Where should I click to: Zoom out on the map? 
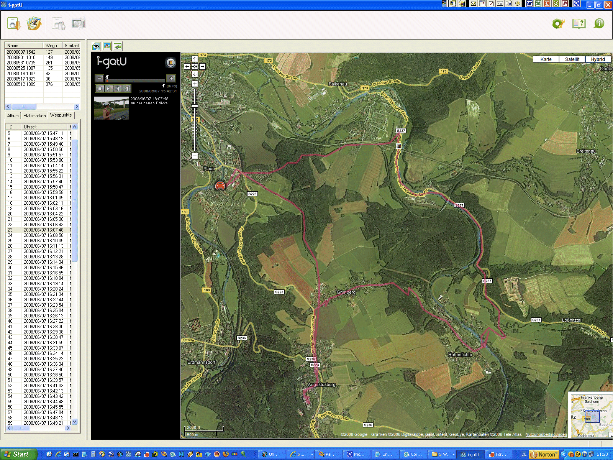pos(195,156)
